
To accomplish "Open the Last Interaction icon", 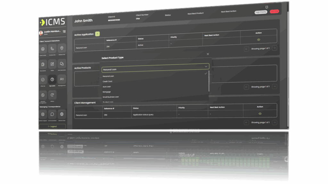I will point(61,64).
